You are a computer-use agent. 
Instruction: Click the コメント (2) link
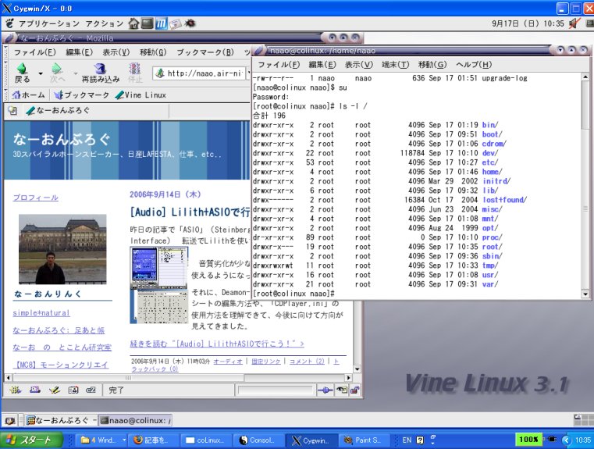click(307, 361)
